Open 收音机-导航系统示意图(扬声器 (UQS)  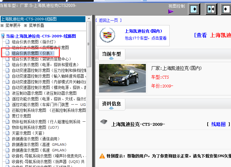[x=48, y=162]
